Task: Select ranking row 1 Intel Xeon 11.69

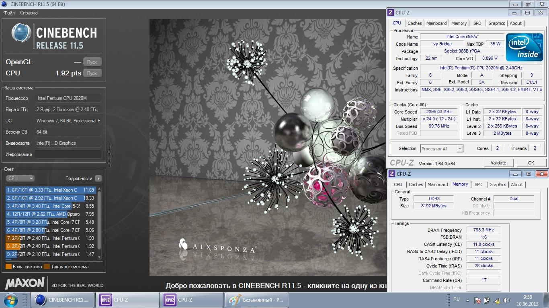Action: (51, 190)
